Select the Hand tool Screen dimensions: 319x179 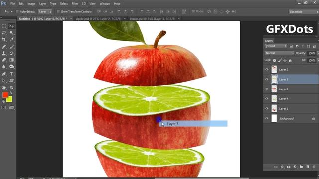pyautogui.click(x=4, y=88)
